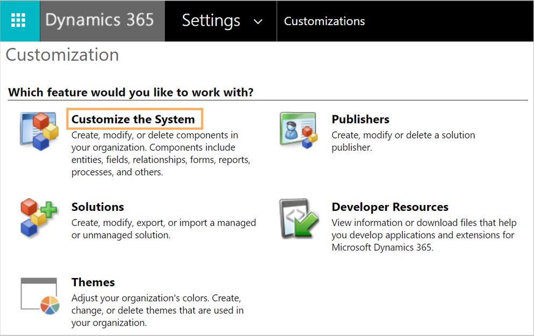
Task: Click the Solutions cubes icon
Action: (x=39, y=217)
